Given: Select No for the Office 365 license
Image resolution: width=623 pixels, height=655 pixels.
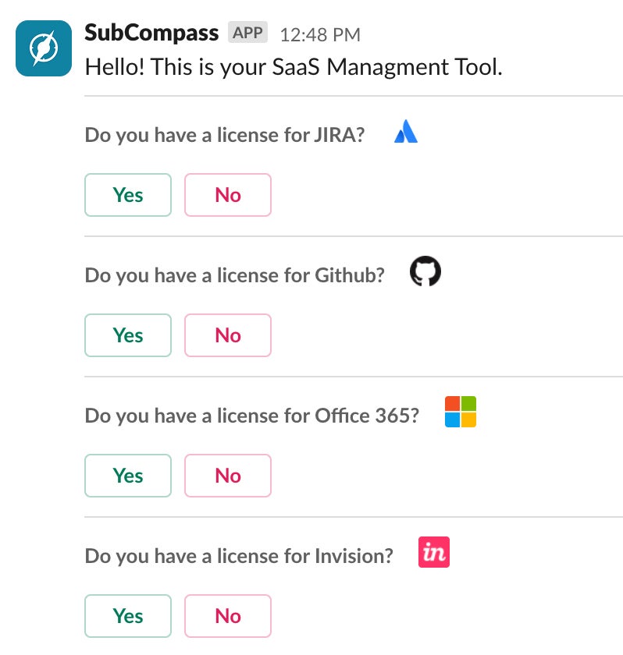Looking at the screenshot, I should coord(228,476).
